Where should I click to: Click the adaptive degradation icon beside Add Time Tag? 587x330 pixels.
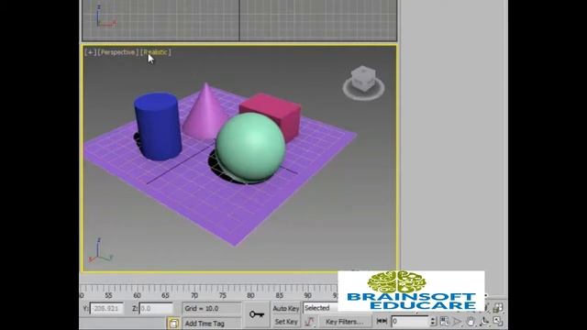[x=173, y=323]
